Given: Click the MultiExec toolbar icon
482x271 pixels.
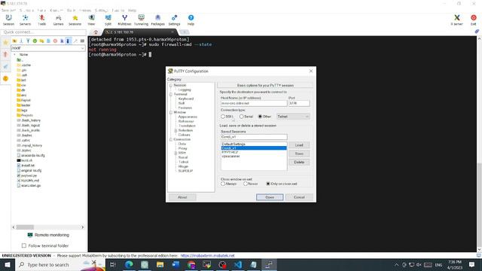Looking at the screenshot, I should [x=124, y=20].
